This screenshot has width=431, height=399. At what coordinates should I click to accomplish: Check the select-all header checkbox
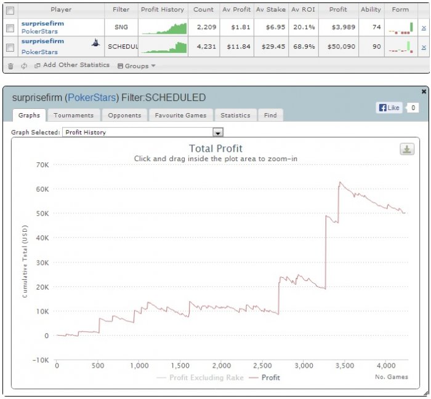click(x=10, y=10)
